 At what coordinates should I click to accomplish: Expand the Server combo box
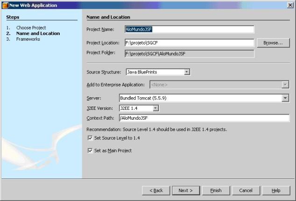click(x=285, y=98)
